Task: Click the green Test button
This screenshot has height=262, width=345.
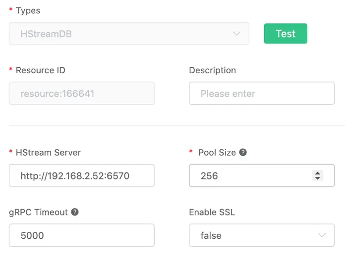Action: (x=286, y=34)
